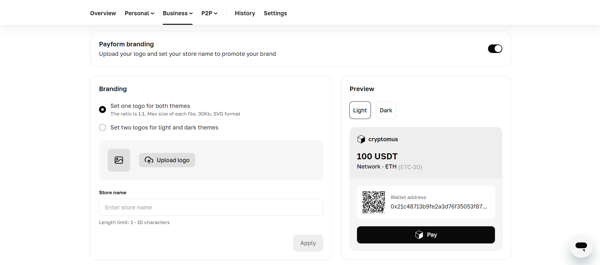The width and height of the screenshot is (600, 265).
Task: Switch preview to Dark theme
Action: 386,110
